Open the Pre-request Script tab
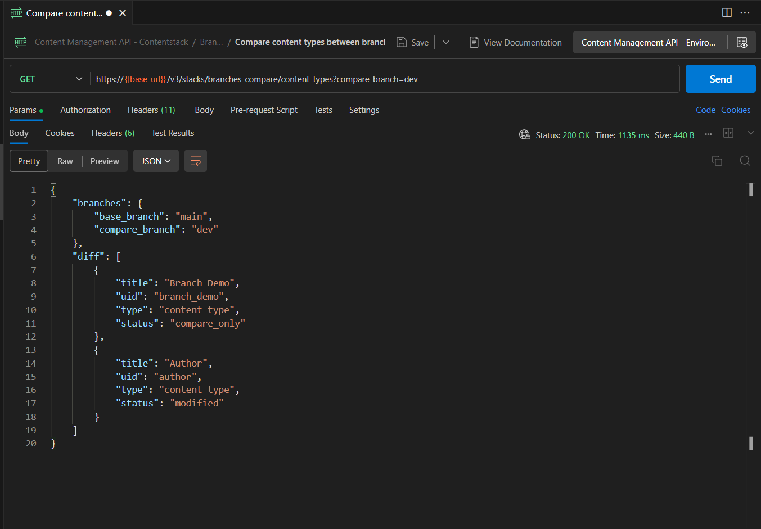 point(264,110)
